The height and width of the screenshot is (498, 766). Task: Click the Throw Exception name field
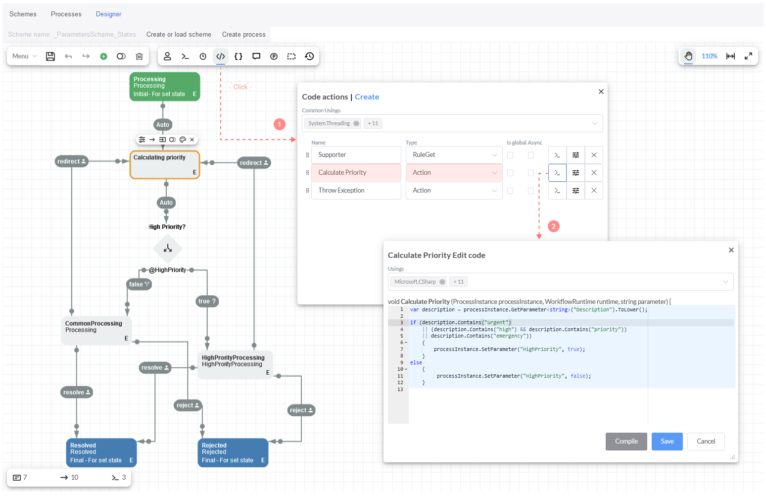(356, 191)
